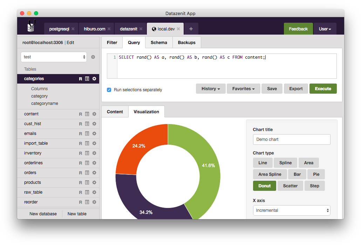This screenshot has height=245, width=361.
Task: Open the X axis Incremental dropdown
Action: pyautogui.click(x=292, y=210)
